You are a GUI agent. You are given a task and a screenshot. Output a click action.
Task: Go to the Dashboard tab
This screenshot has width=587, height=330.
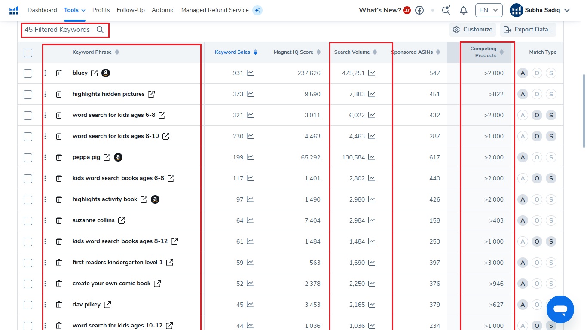(42, 10)
